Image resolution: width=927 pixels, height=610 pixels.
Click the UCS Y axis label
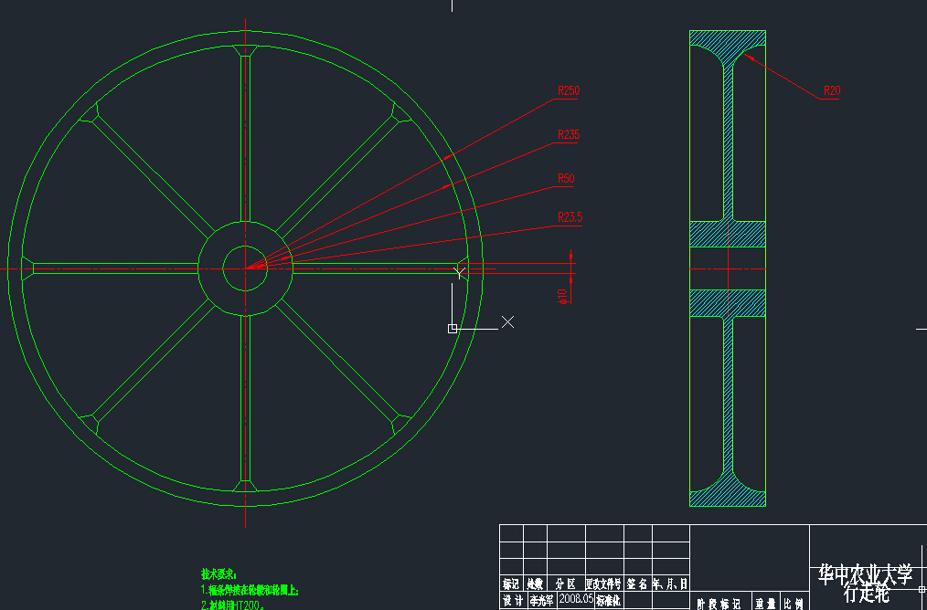pos(459,273)
